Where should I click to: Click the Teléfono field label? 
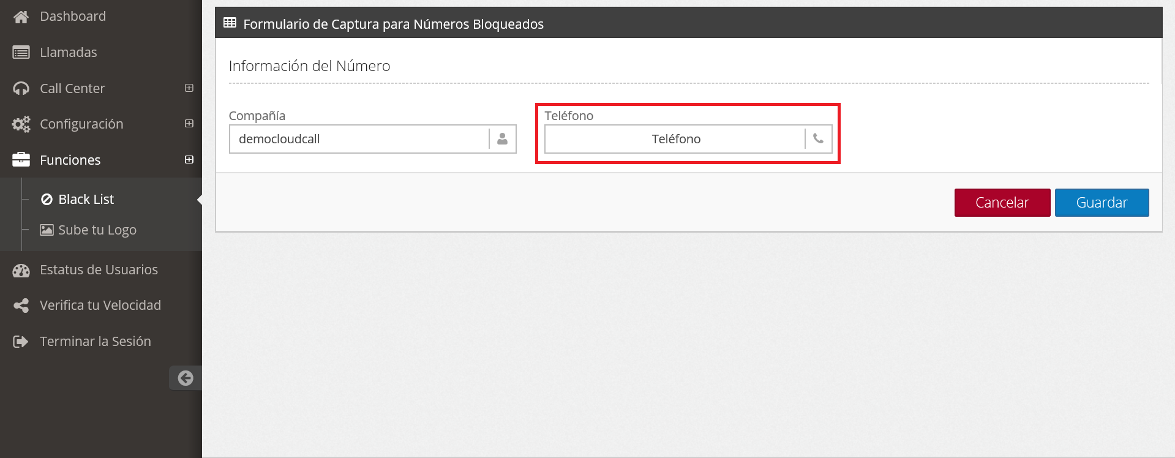point(569,116)
